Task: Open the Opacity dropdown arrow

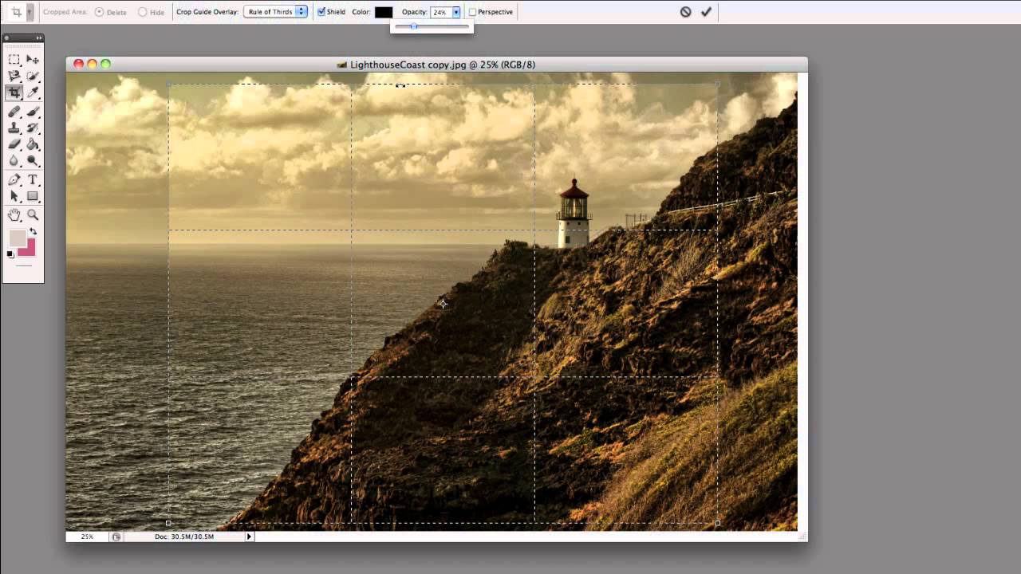Action: point(456,12)
